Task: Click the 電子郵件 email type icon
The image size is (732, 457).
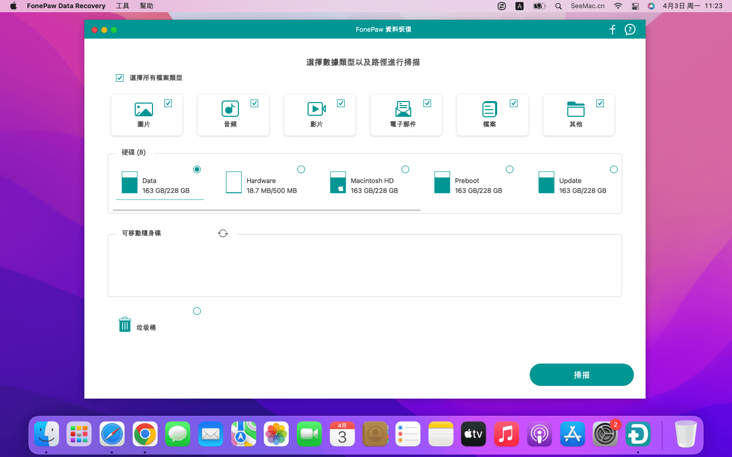Action: click(403, 109)
